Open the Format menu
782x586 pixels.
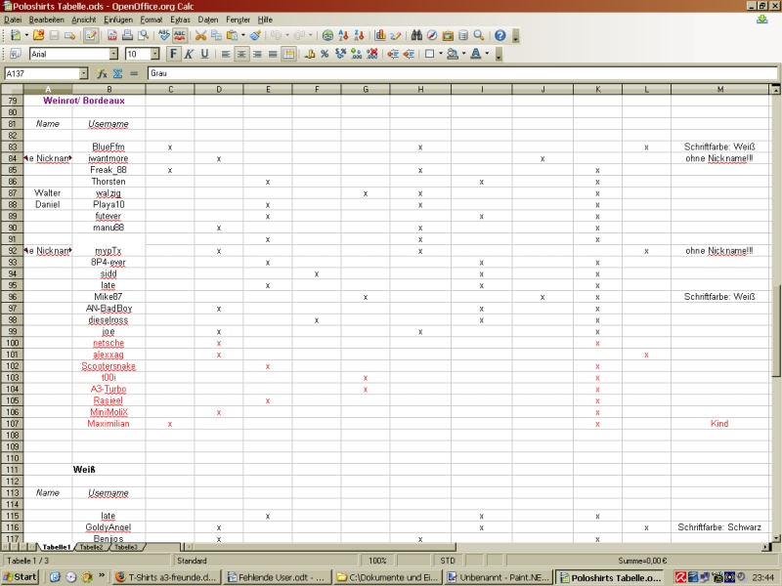pos(152,20)
